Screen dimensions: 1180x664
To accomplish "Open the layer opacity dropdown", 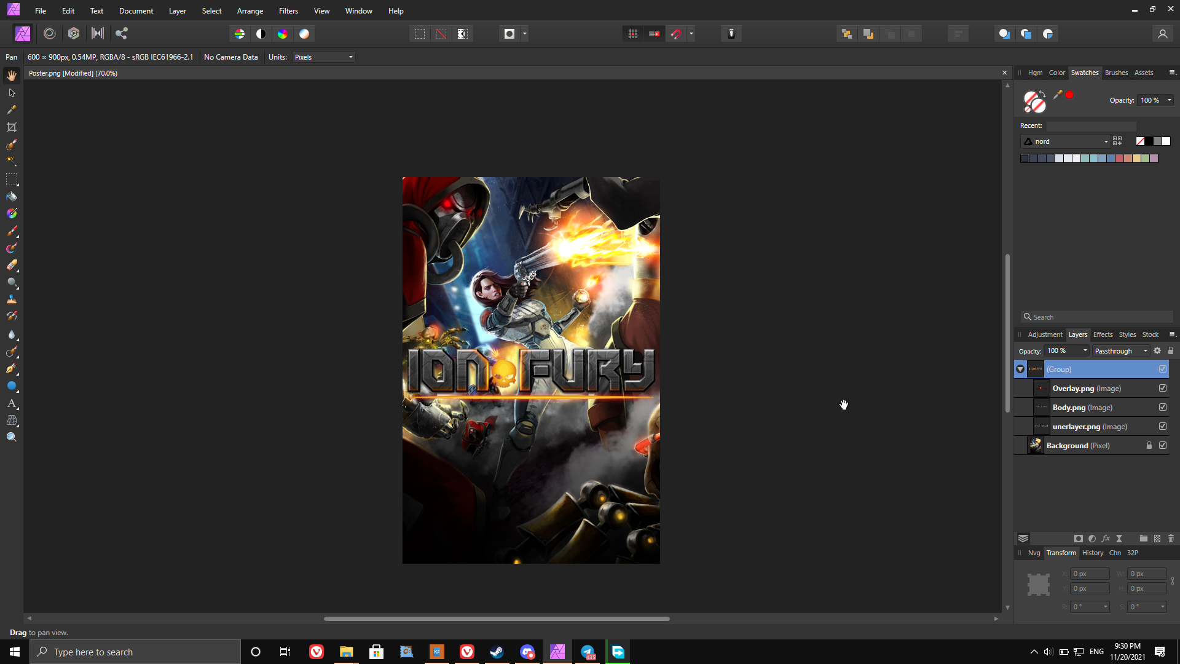I will 1085,351.
